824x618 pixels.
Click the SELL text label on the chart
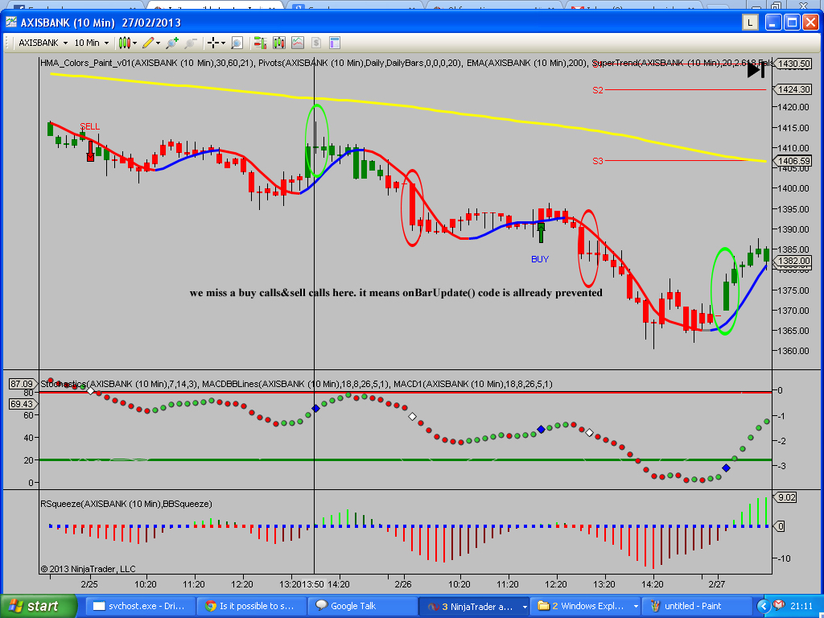point(90,126)
